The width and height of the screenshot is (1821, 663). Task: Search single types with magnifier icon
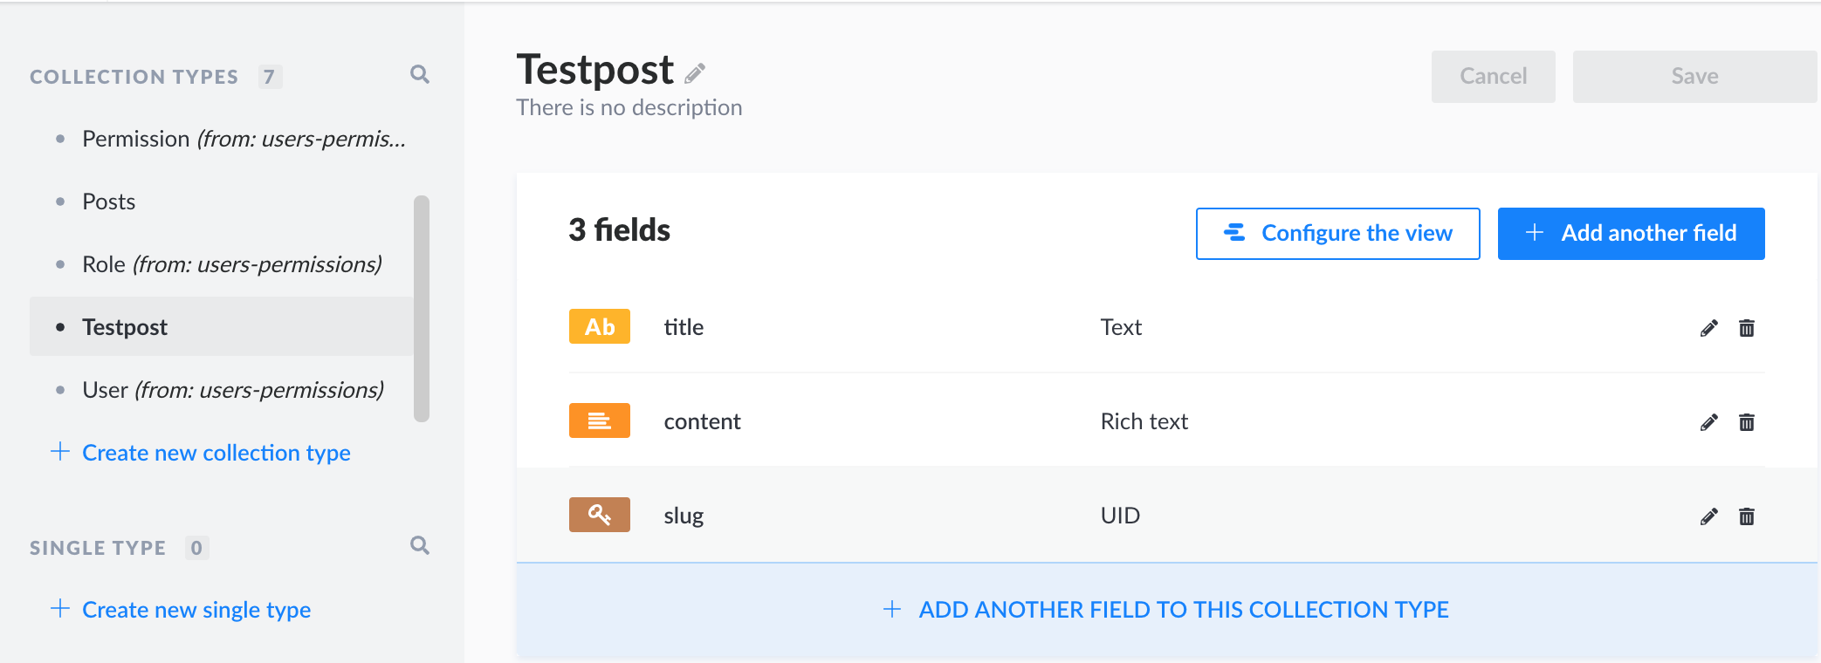point(420,546)
